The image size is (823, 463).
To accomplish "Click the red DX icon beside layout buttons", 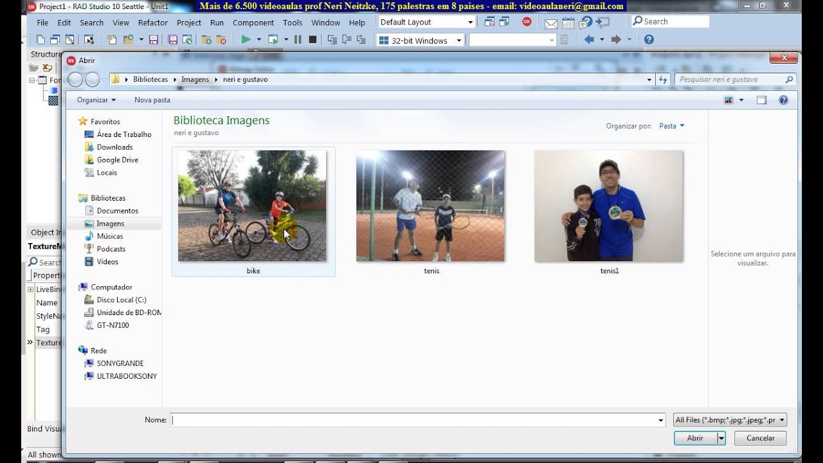I will [x=527, y=21].
